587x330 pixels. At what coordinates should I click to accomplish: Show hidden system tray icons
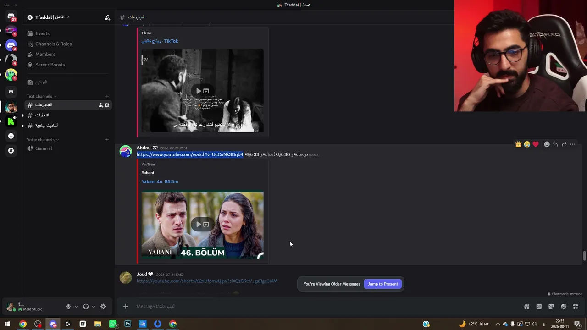[x=498, y=324]
